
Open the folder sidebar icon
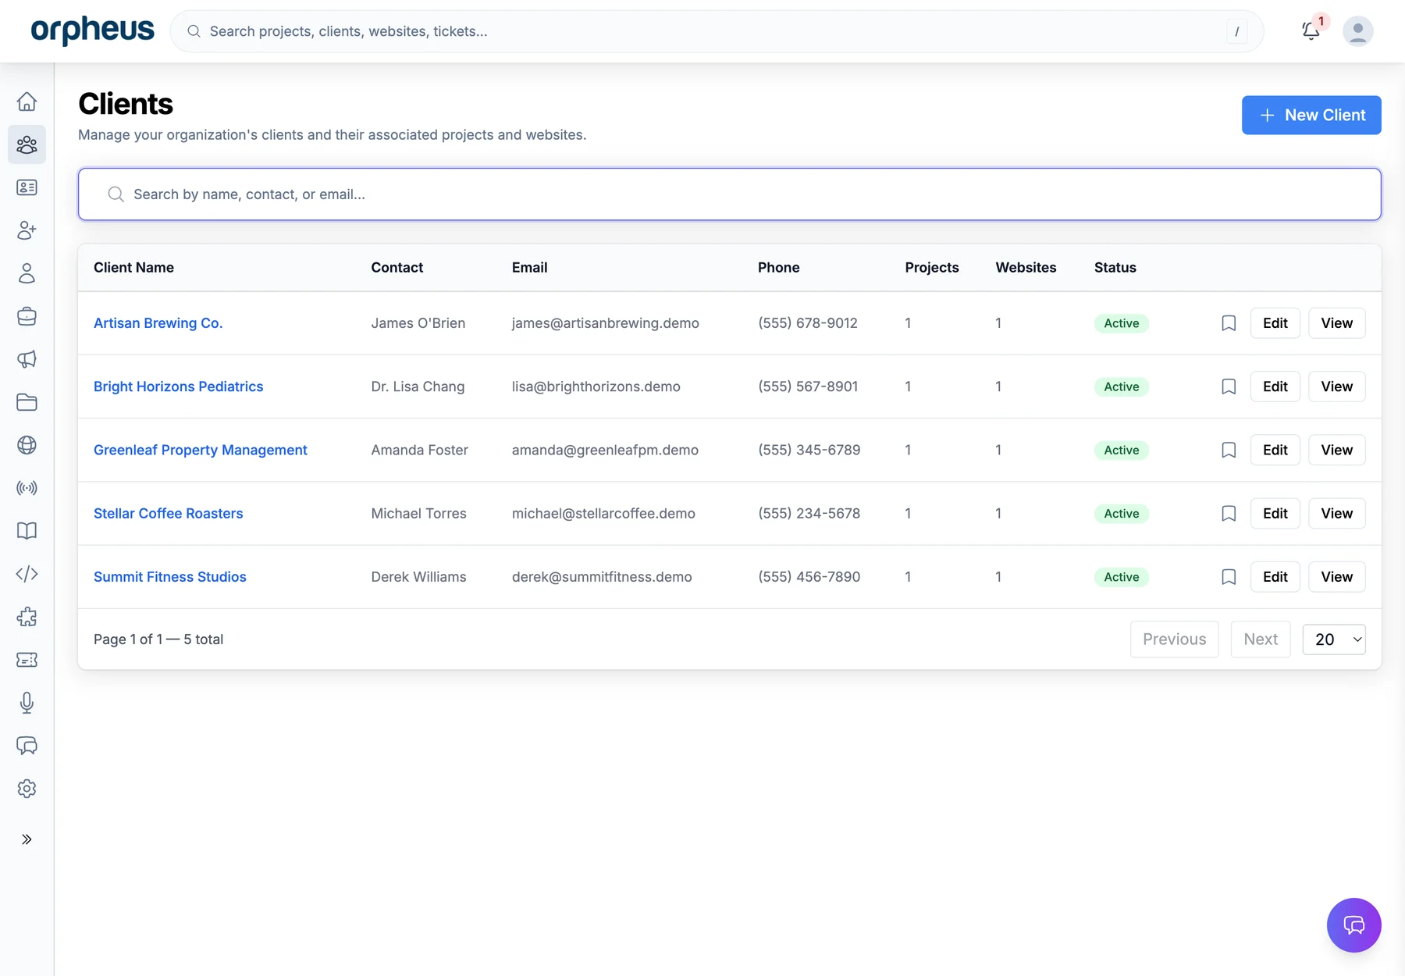click(27, 402)
